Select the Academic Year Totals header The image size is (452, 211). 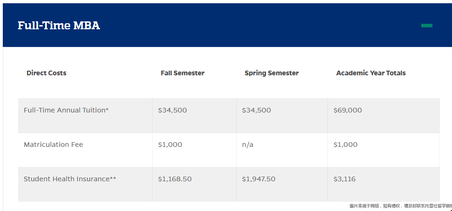click(x=371, y=73)
